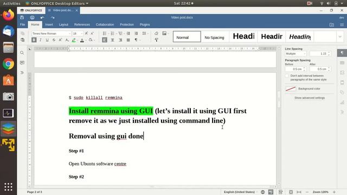
Task: Align text center
Action: coord(113,40)
